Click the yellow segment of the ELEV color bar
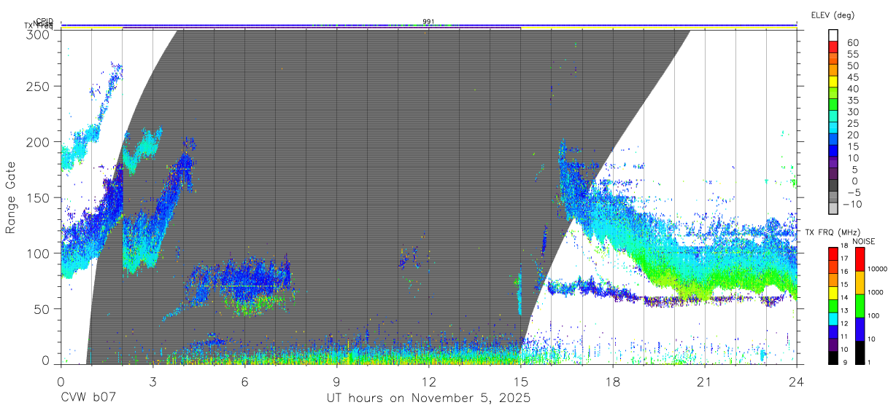 point(833,83)
